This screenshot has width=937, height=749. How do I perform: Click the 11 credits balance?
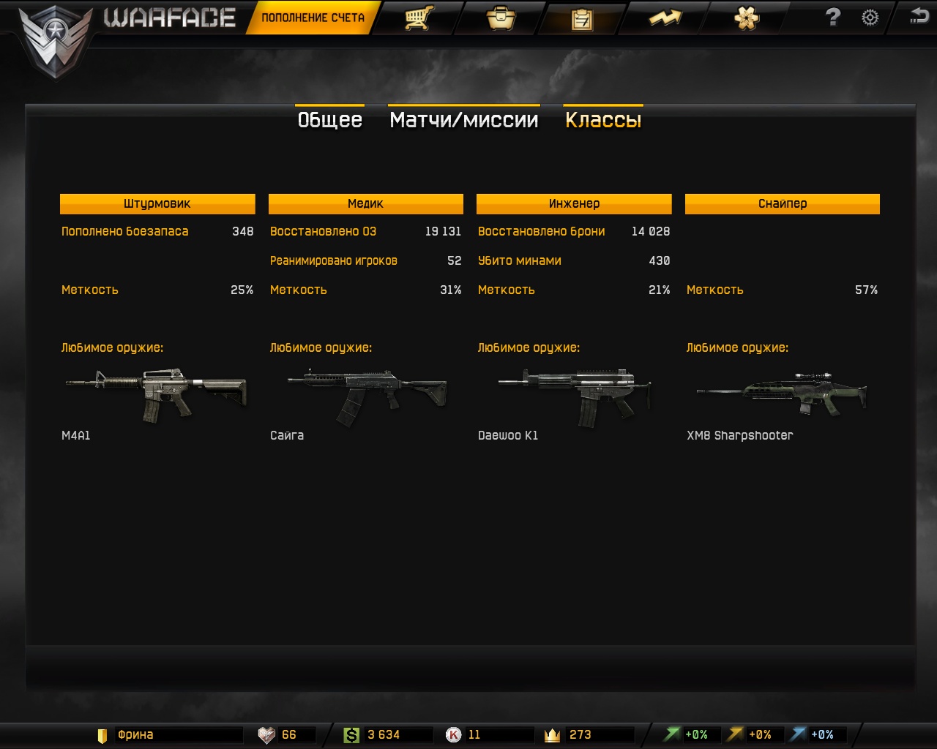474,734
